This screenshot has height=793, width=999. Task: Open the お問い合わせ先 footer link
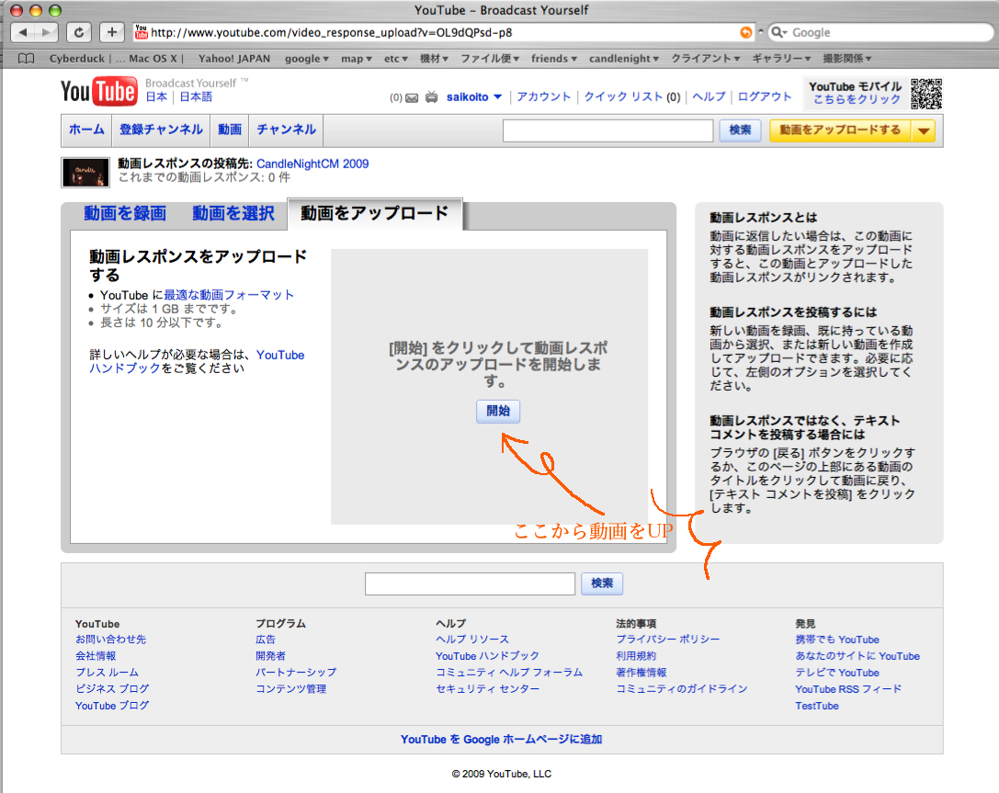[x=111, y=640]
